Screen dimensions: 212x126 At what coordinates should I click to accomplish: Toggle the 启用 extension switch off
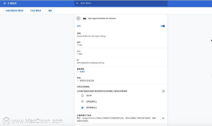click(x=163, y=26)
